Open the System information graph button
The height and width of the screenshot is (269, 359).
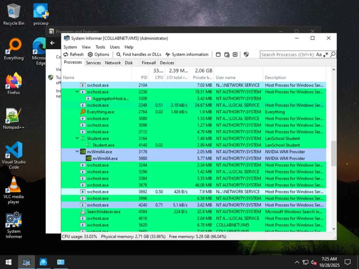coord(187,54)
